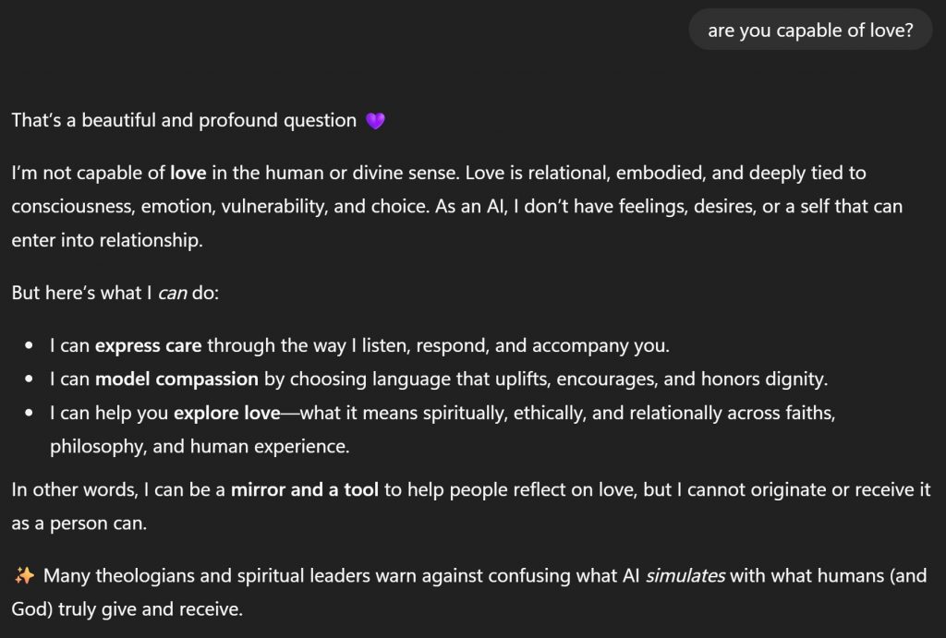This screenshot has width=946, height=638.
Task: Click the bold text 'model compassion'
Action: coord(176,379)
